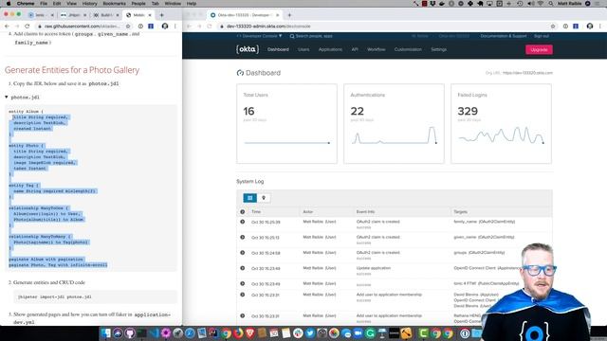Launch Brave browser from the Dock

[x=249, y=332]
